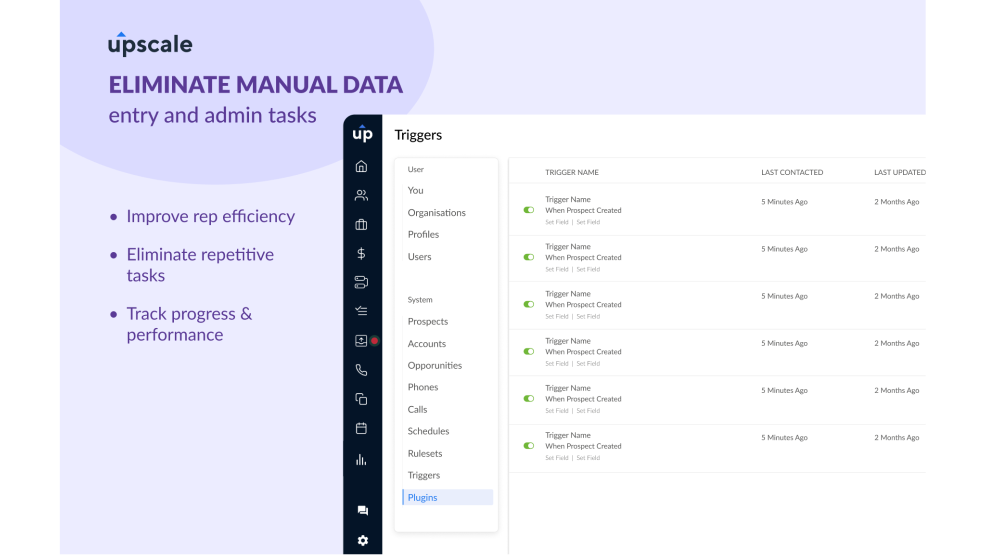Turn off the last trigger in the list
This screenshot has width=986, height=555.
tap(529, 446)
